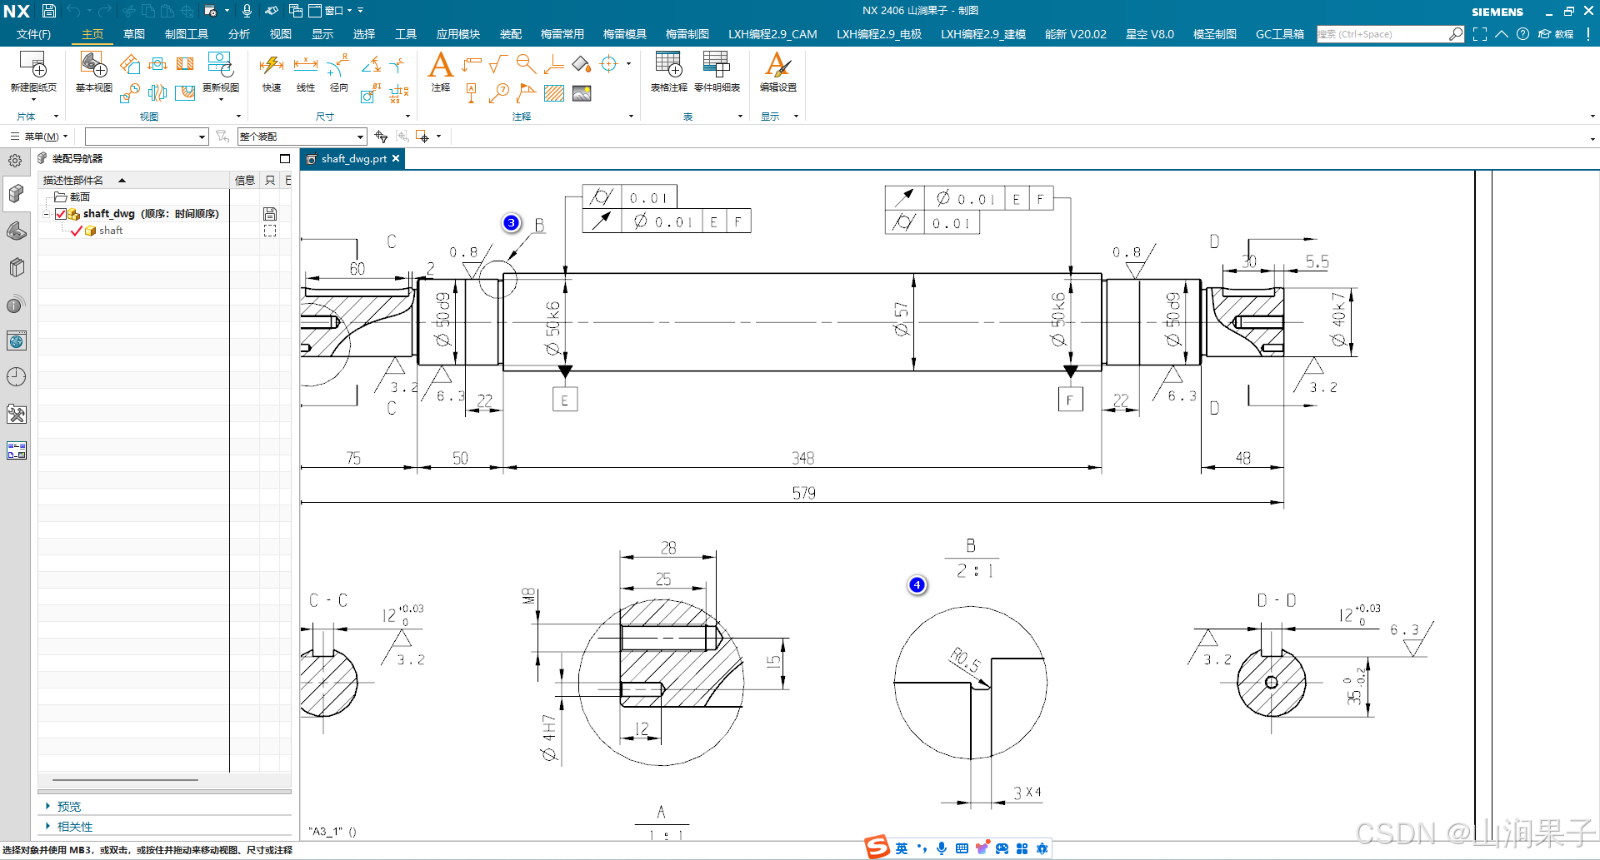Screen dimensions: 1600x860
Task: Expand the 尺寸 group options arrow
Action: [407, 117]
